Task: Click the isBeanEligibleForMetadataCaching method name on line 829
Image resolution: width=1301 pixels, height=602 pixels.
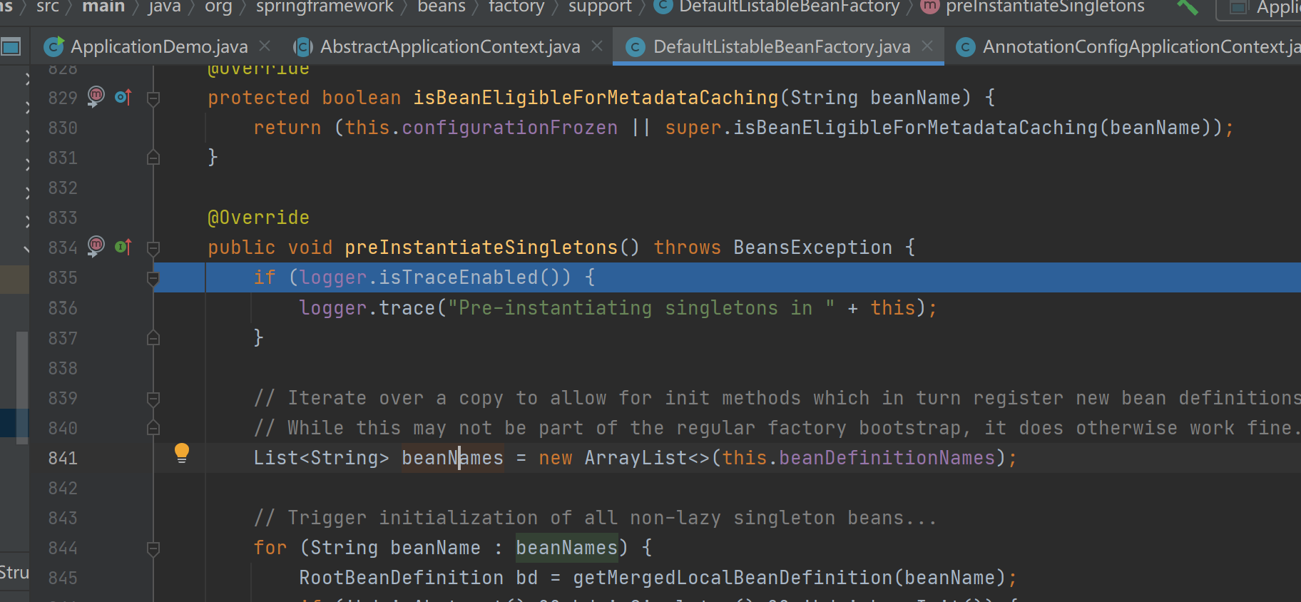Action: pos(596,98)
